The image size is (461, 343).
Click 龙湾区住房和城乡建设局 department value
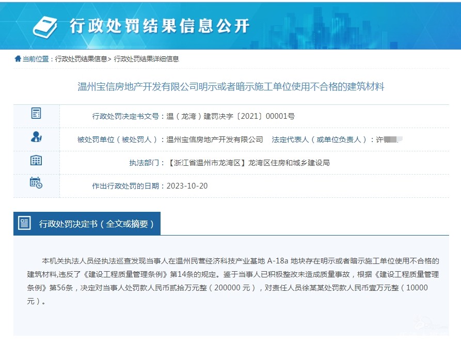pos(289,163)
